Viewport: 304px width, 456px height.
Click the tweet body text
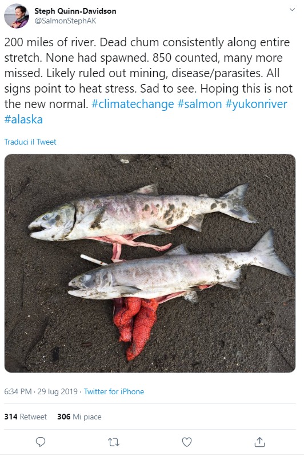[x=149, y=81]
